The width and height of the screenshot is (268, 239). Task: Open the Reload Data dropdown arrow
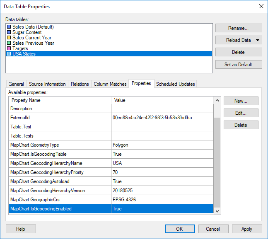[258, 40]
